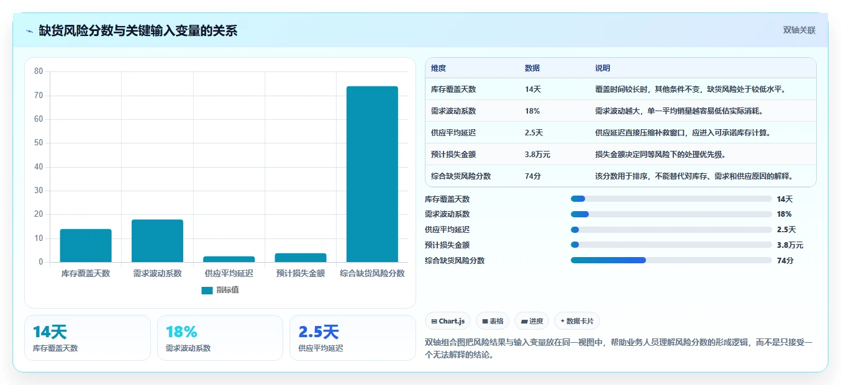Screen dimensions: 841x385
Task: Click the 说明 column header
Action: point(602,68)
